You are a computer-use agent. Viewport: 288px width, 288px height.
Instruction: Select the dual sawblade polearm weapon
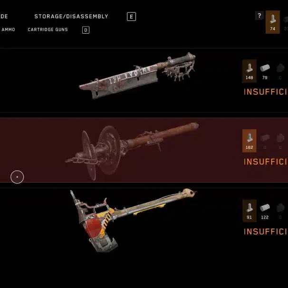click(x=132, y=151)
